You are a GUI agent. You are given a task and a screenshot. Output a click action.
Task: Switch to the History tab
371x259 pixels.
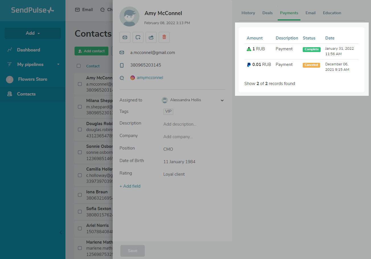(248, 13)
